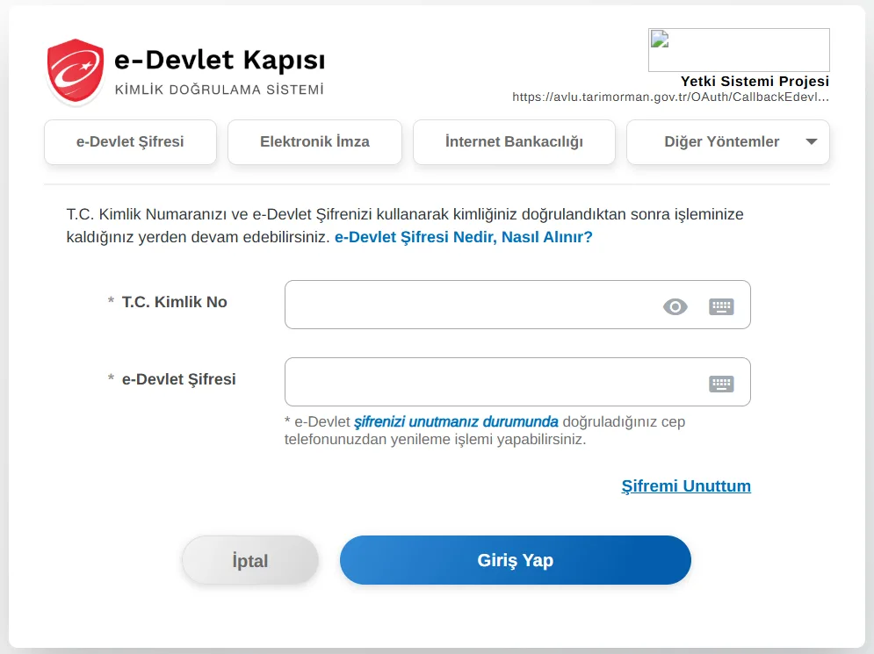Click the Yetki Sistemi Projesi title text

point(755,82)
